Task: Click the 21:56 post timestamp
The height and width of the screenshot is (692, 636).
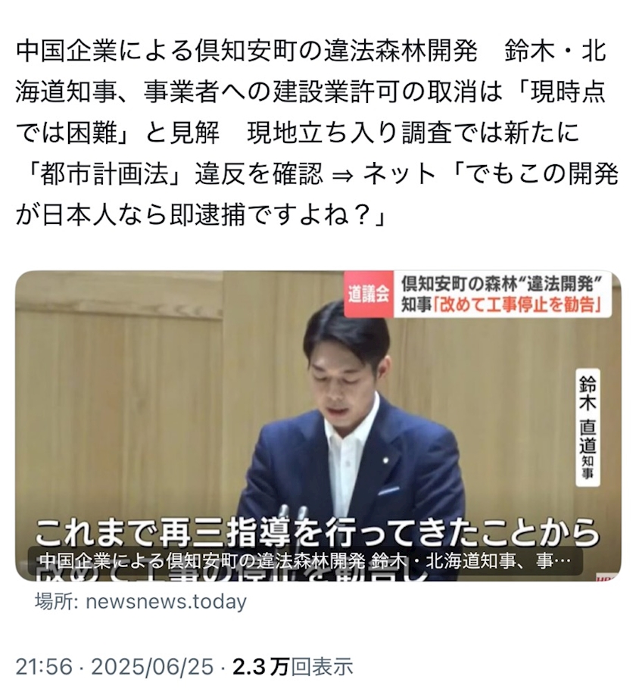Action: point(44,666)
